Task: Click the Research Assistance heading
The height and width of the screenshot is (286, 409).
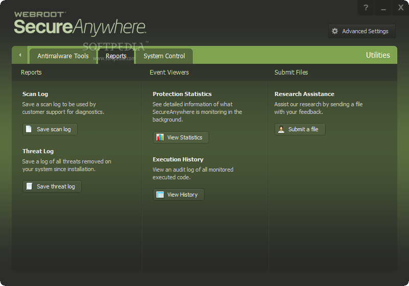Action: [x=304, y=94]
